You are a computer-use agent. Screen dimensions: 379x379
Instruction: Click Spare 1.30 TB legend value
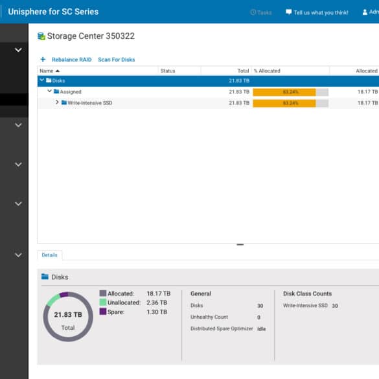click(157, 312)
